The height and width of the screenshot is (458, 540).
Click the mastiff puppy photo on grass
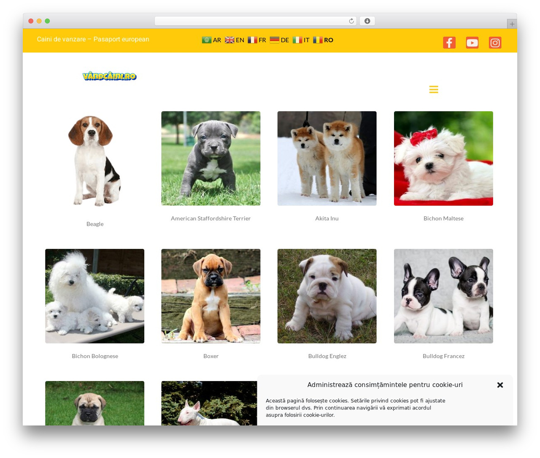point(95,403)
